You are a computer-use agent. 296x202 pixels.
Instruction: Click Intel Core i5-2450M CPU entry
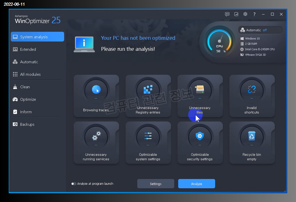pos(258,49)
